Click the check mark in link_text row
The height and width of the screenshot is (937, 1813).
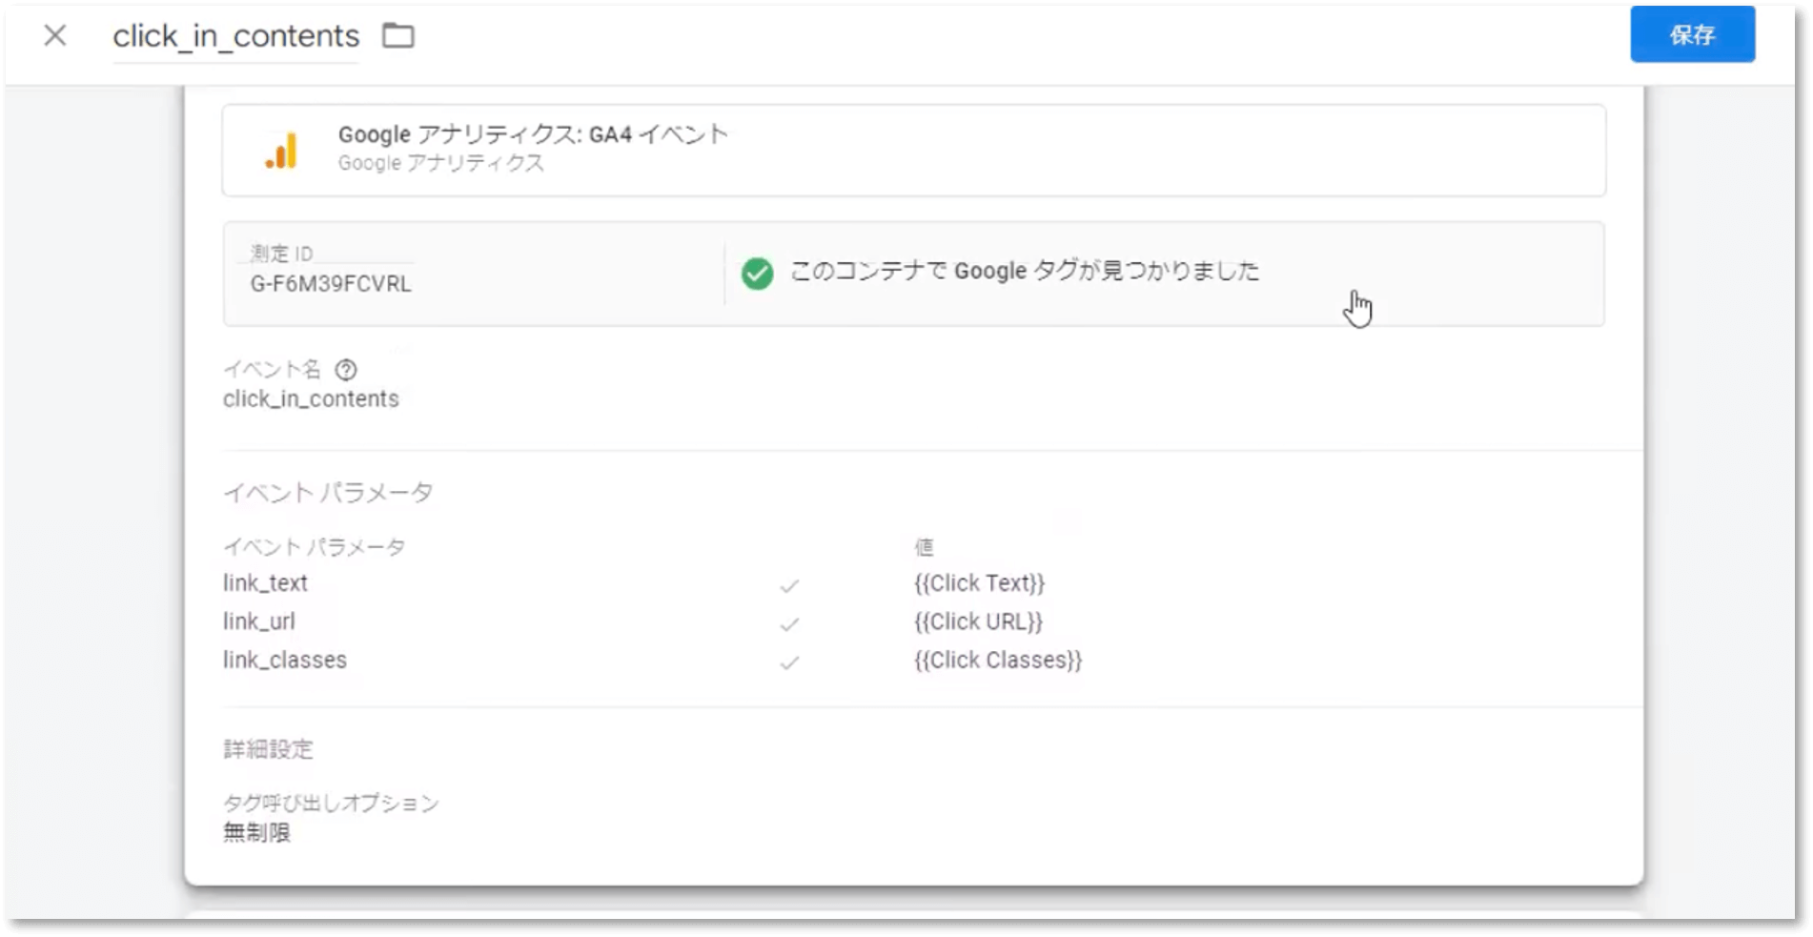[789, 586]
